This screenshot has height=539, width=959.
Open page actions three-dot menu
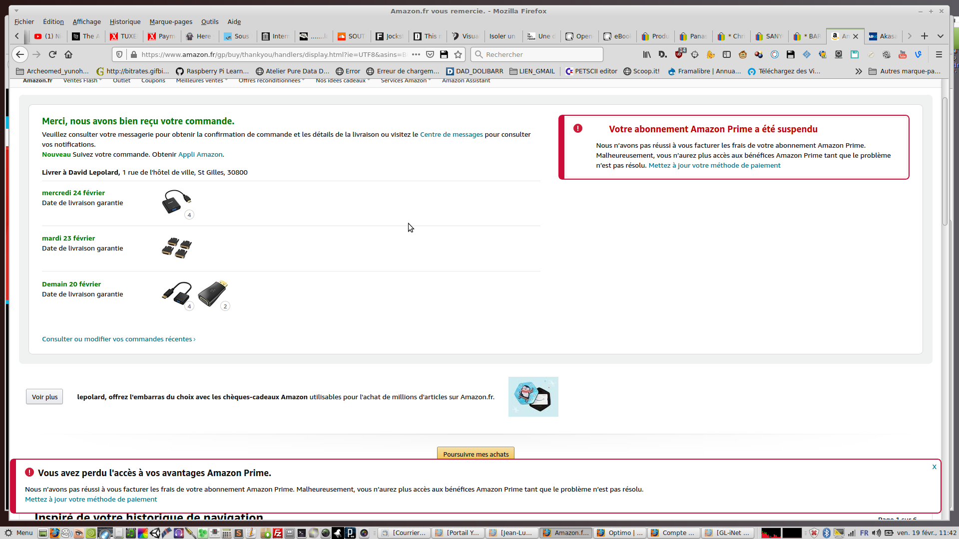pos(416,54)
